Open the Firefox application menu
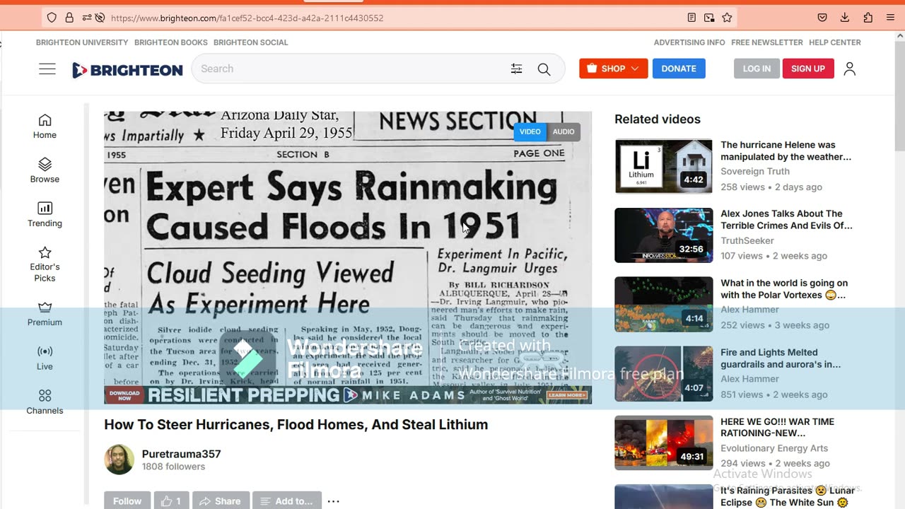 (890, 18)
